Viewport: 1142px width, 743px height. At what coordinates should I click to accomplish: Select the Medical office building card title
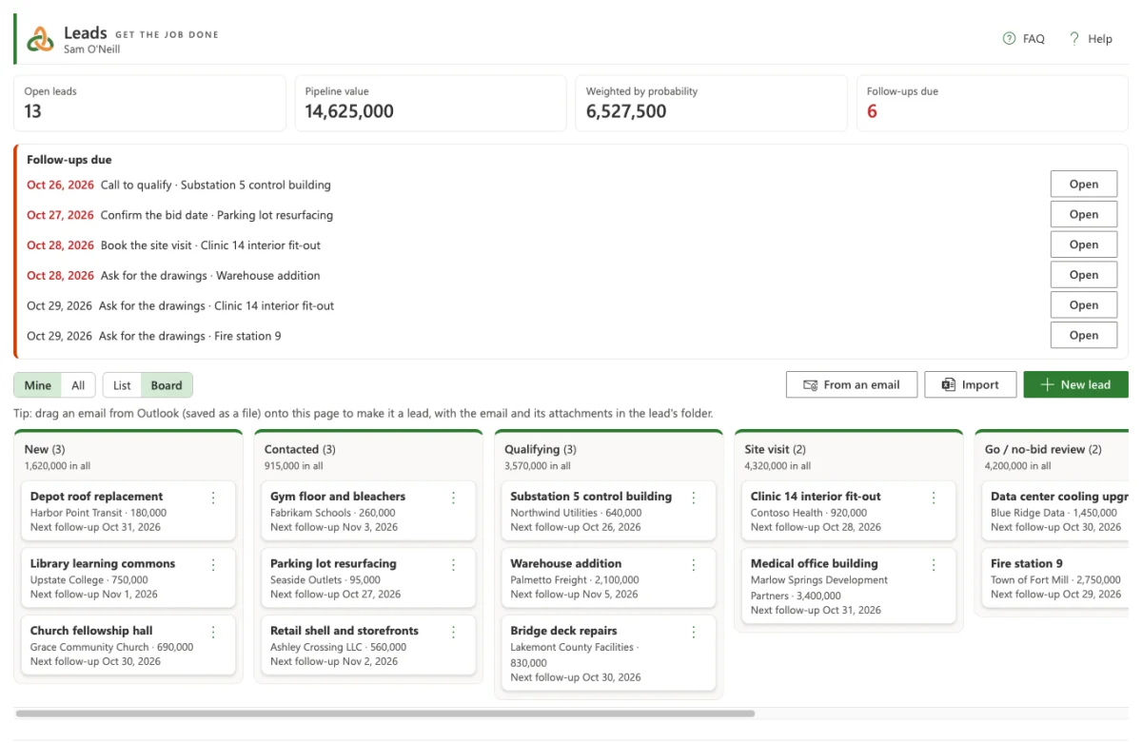coord(815,564)
